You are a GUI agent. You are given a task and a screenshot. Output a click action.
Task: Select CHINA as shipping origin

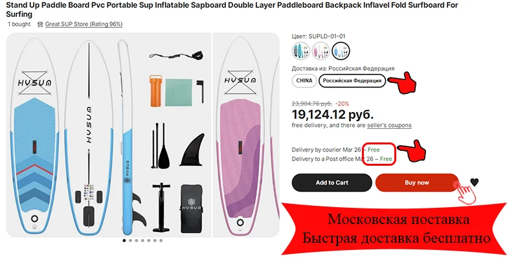click(x=304, y=80)
